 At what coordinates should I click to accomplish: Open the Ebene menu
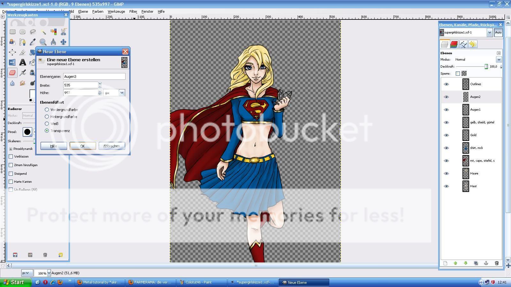click(x=83, y=11)
